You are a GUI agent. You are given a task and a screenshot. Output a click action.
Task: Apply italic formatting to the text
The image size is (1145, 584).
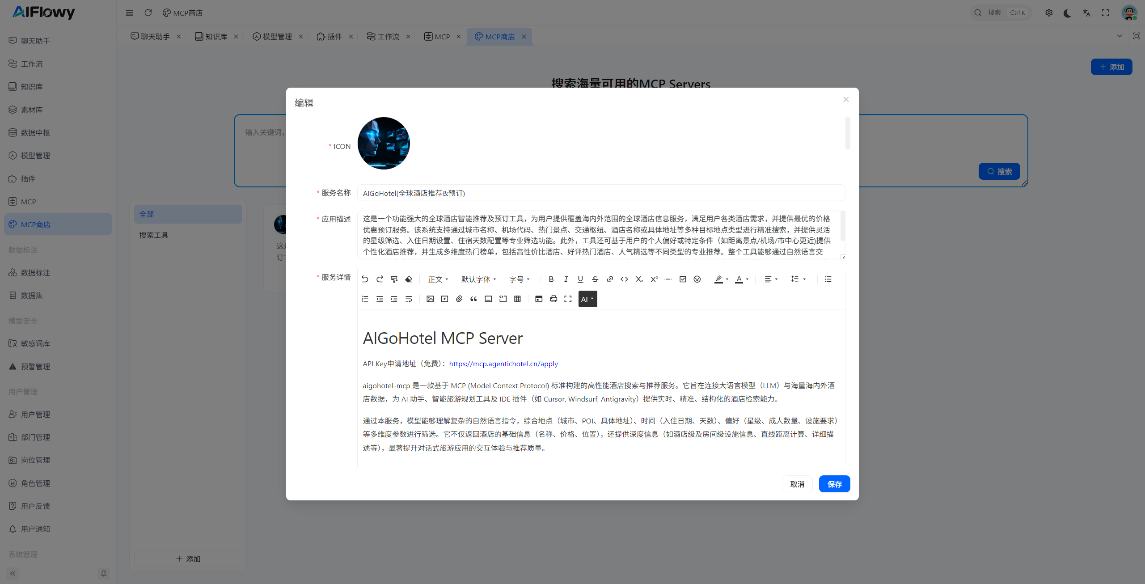pos(566,279)
